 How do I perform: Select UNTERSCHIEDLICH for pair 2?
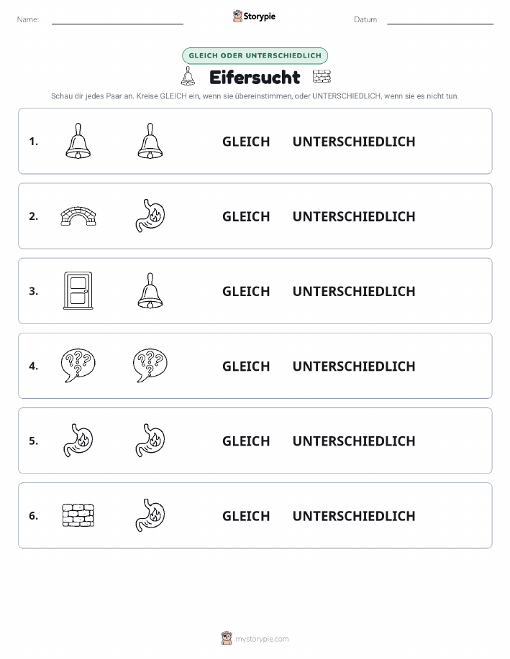point(354,216)
